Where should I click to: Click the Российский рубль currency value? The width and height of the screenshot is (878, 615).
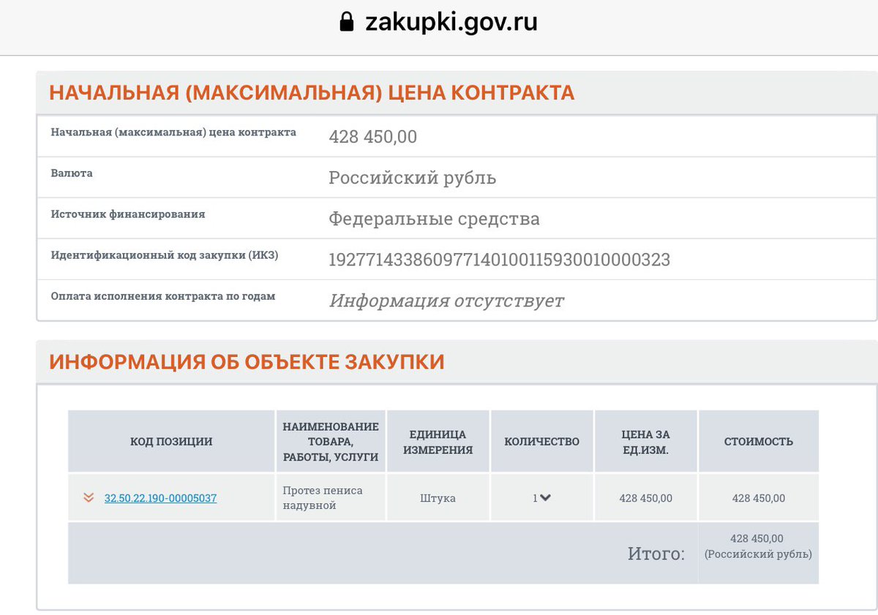coord(412,178)
